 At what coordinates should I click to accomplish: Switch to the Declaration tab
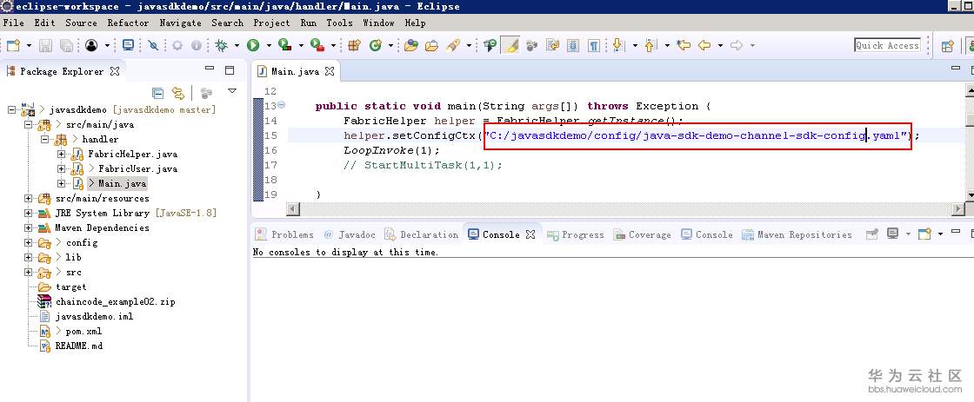point(421,234)
